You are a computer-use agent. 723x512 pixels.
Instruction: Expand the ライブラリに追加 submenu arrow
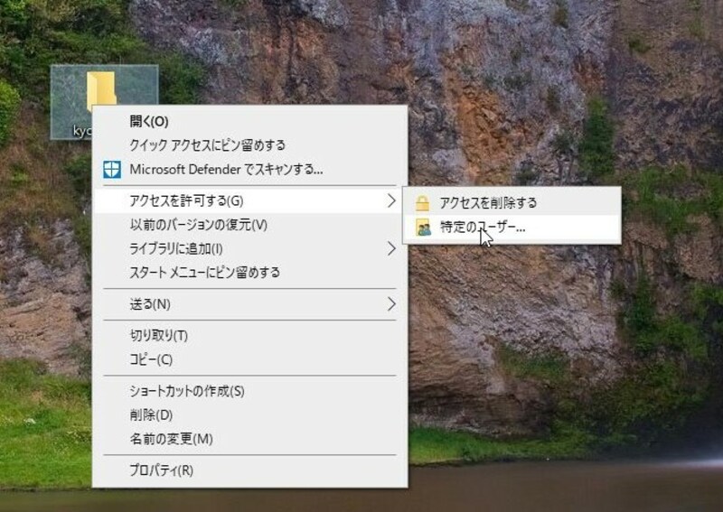click(391, 248)
